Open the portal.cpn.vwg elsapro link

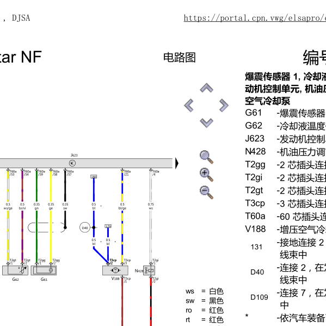click(255, 18)
